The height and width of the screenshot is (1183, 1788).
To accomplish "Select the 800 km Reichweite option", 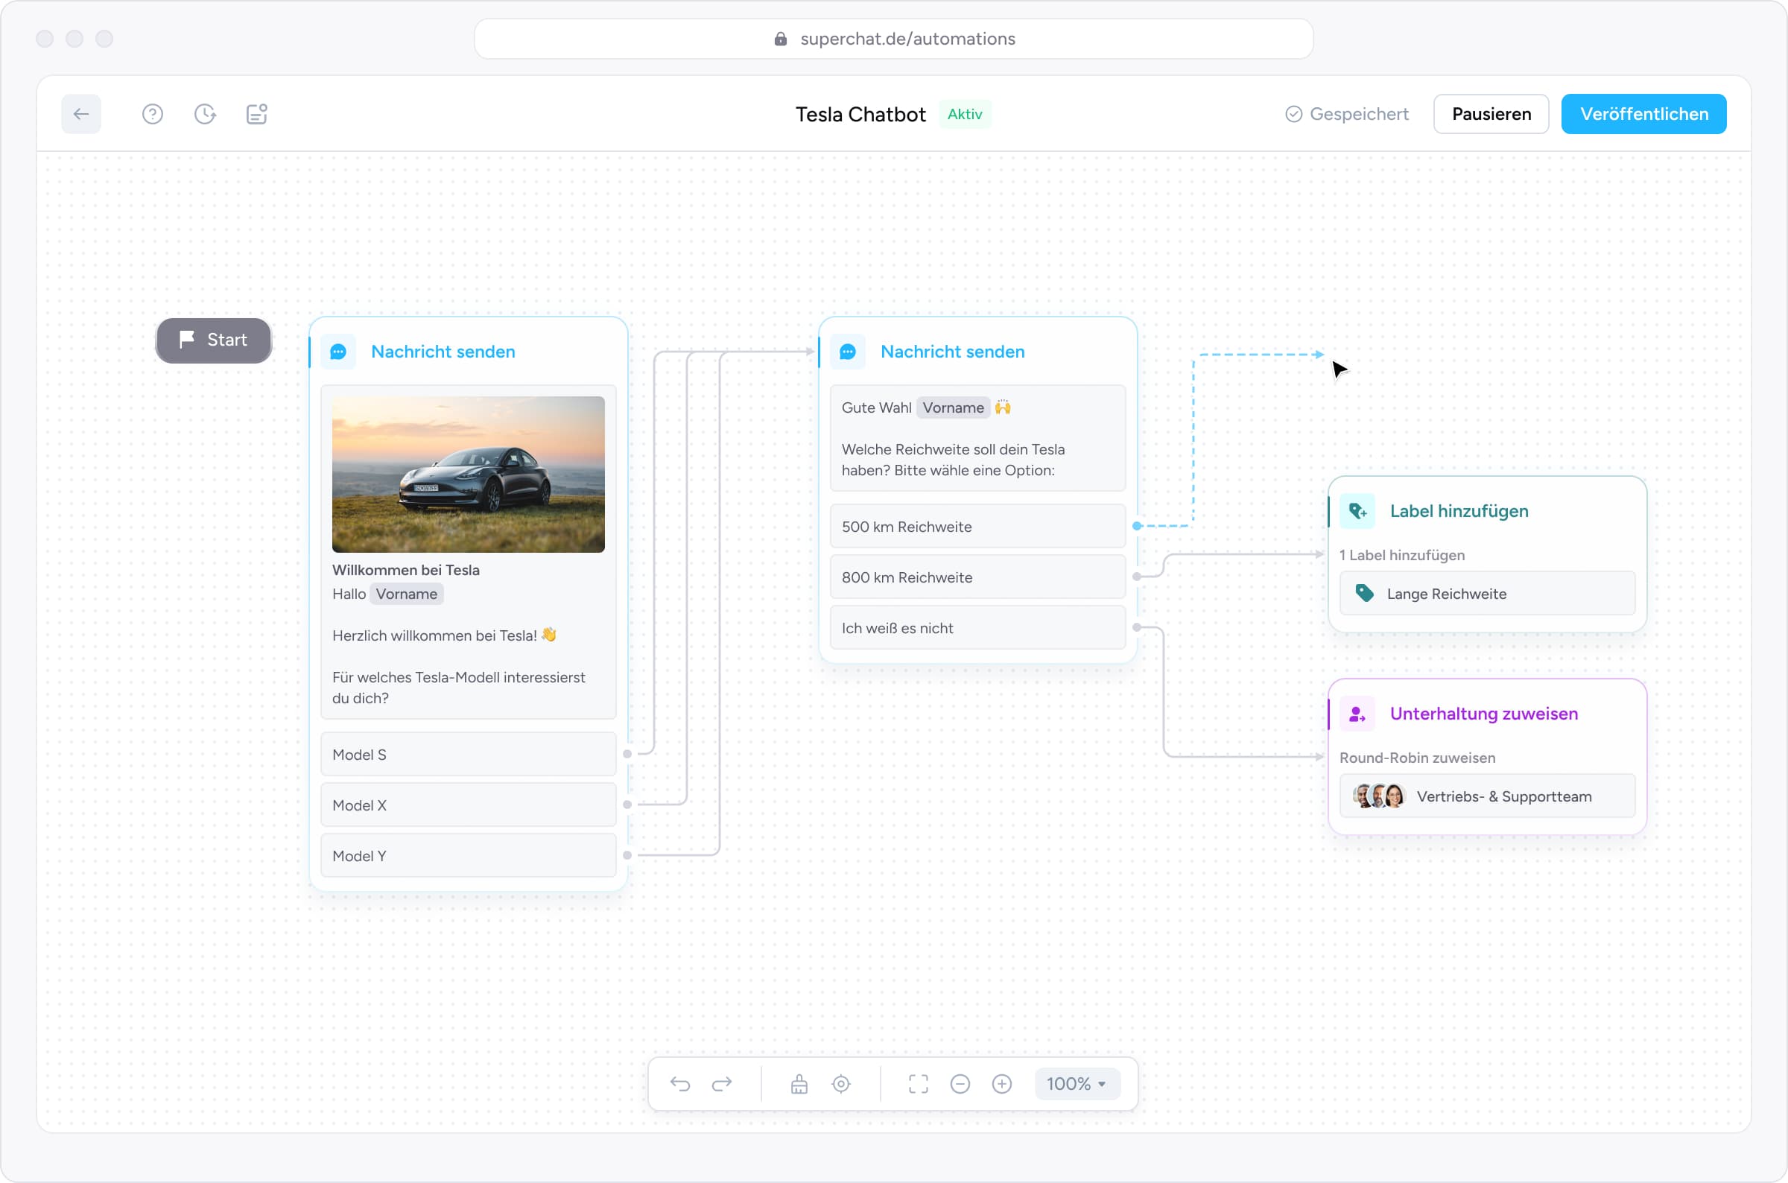I will (x=977, y=577).
